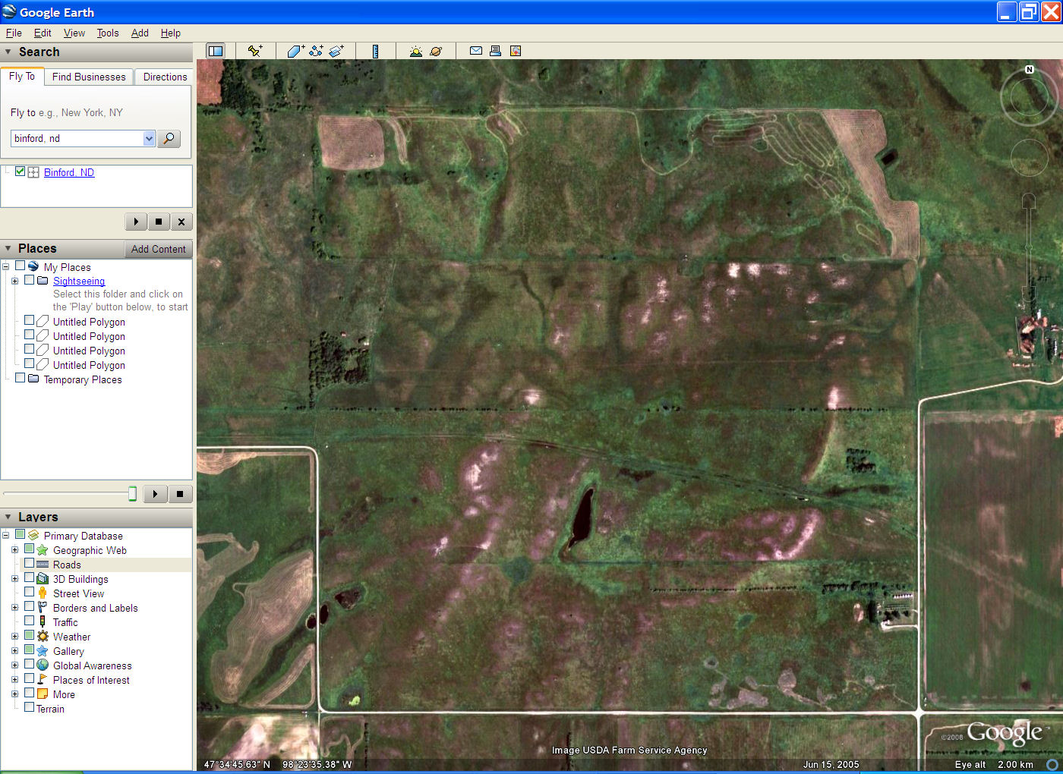Switch to Sky view with the planet icon
This screenshot has width=1063, height=774.
(436, 51)
